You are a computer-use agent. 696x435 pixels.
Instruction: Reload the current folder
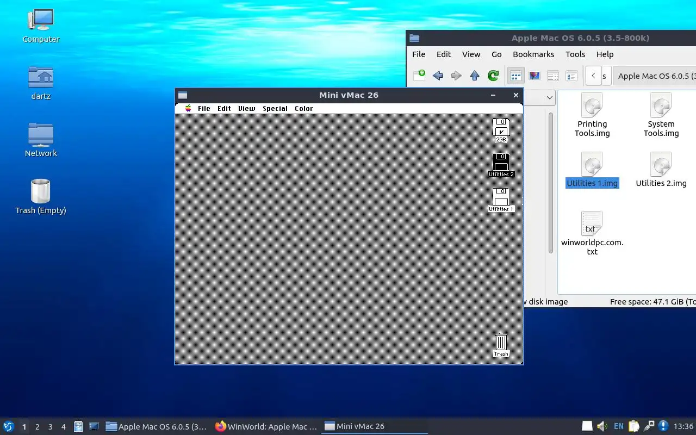tap(493, 76)
